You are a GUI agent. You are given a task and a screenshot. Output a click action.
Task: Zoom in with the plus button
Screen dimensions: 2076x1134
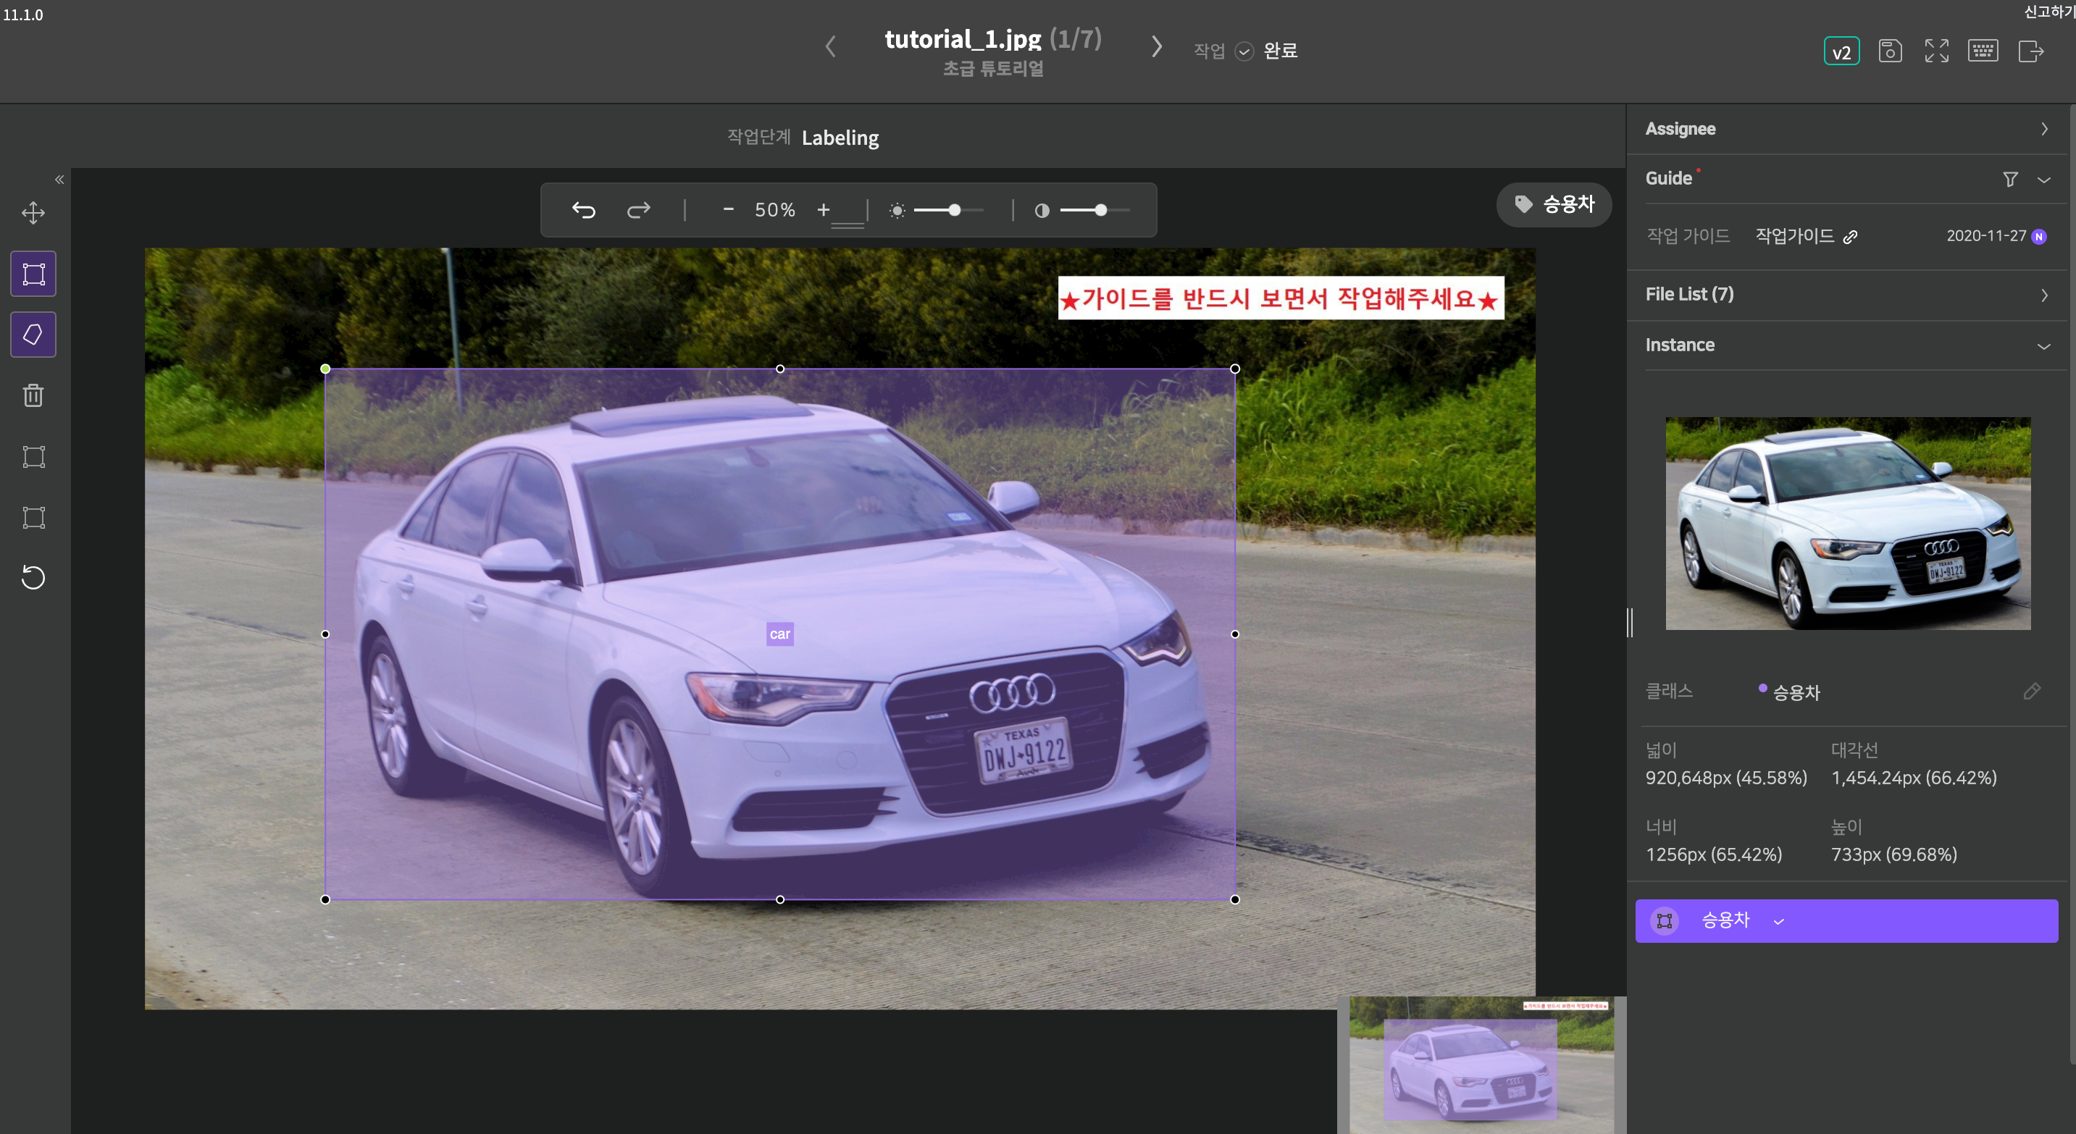pyautogui.click(x=823, y=209)
